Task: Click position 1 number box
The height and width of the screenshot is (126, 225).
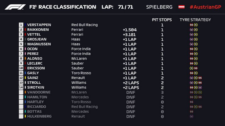Action: tap(21, 25)
